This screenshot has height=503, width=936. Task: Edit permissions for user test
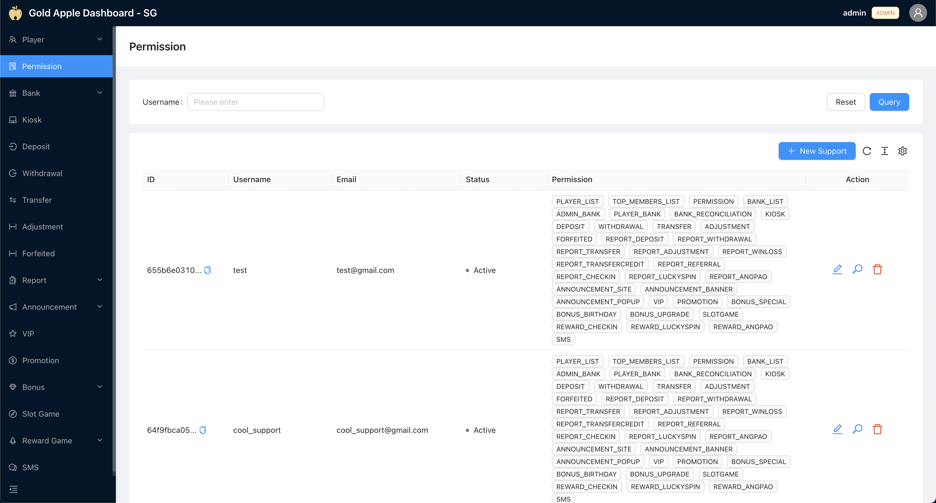837,269
